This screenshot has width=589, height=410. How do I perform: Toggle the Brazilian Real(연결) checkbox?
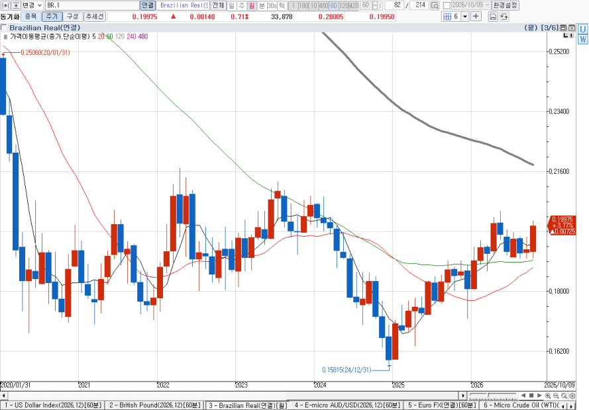coord(4,27)
